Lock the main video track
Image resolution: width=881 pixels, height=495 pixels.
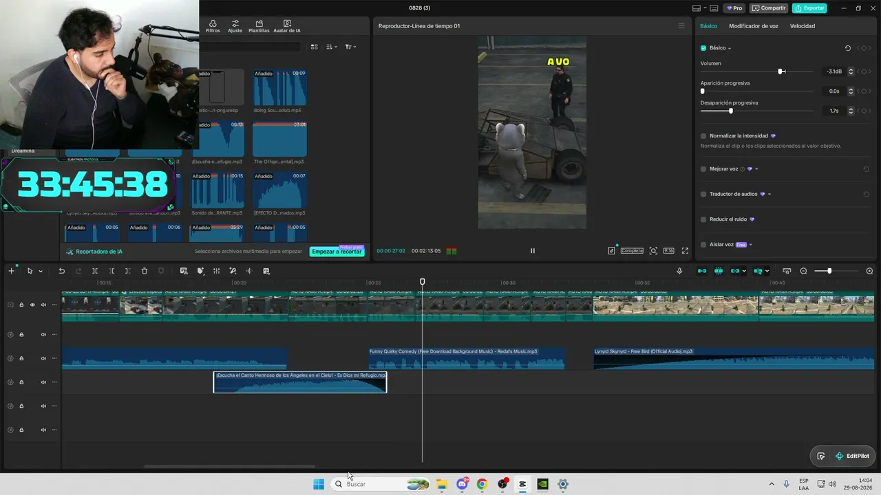click(x=21, y=305)
